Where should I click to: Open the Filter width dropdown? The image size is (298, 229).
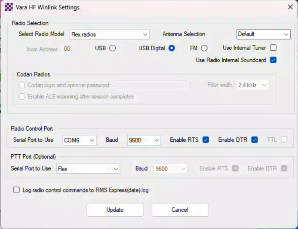(252, 85)
